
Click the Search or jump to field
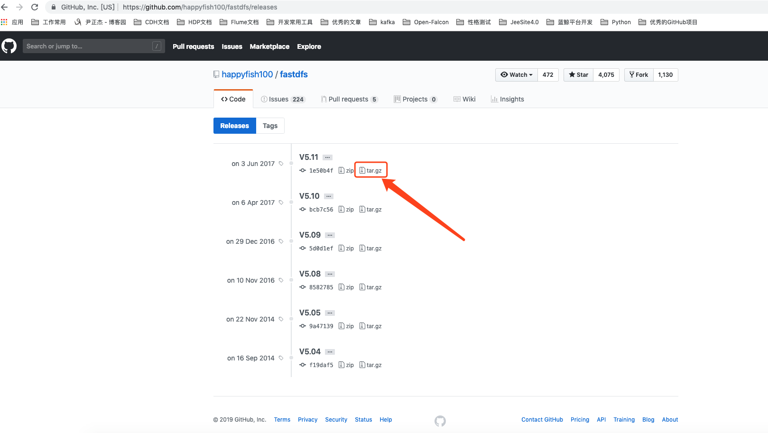pos(94,46)
